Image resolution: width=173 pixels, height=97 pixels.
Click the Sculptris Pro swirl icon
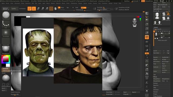tap(55, 9)
